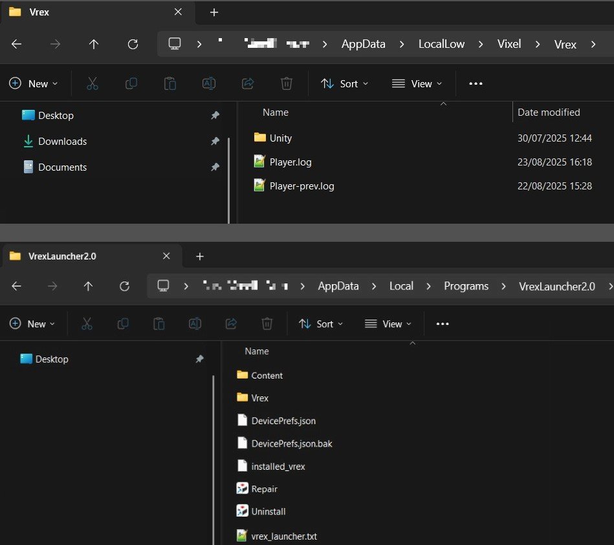
Task: Sort files by the Date modified column
Action: (x=549, y=112)
